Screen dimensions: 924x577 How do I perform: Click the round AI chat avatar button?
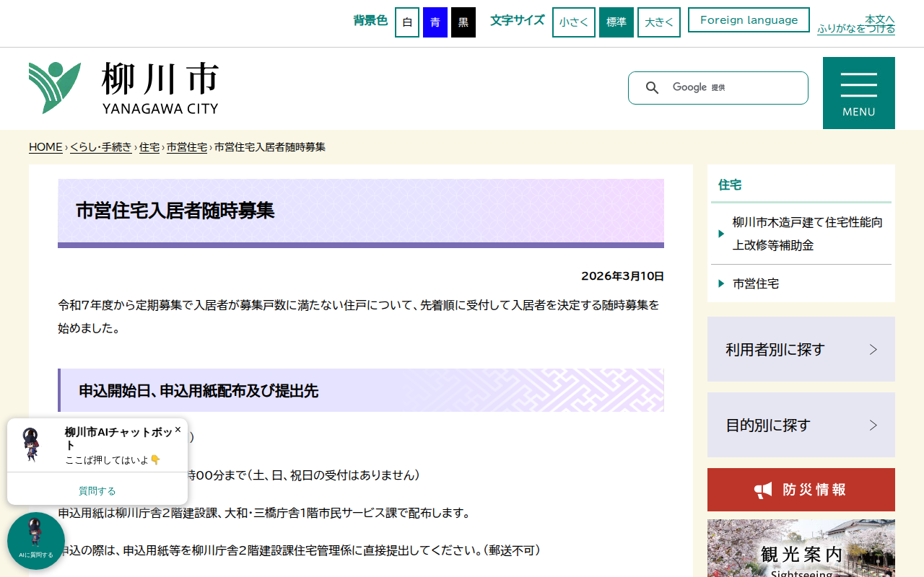(x=36, y=541)
